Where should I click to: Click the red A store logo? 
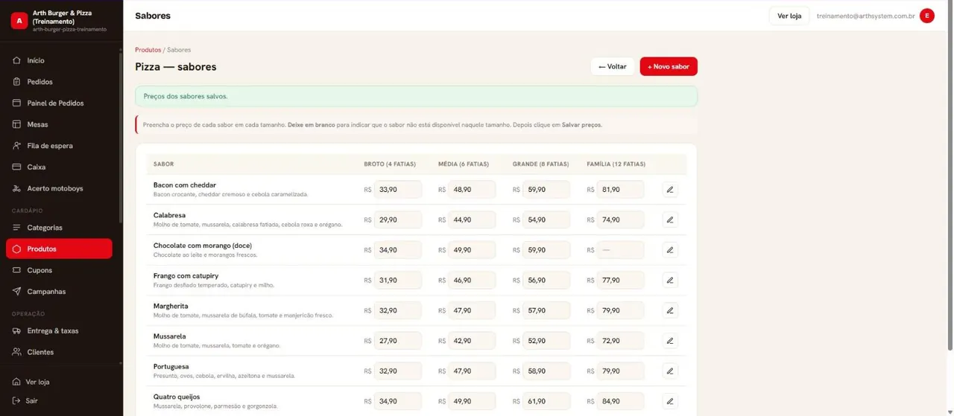point(19,21)
